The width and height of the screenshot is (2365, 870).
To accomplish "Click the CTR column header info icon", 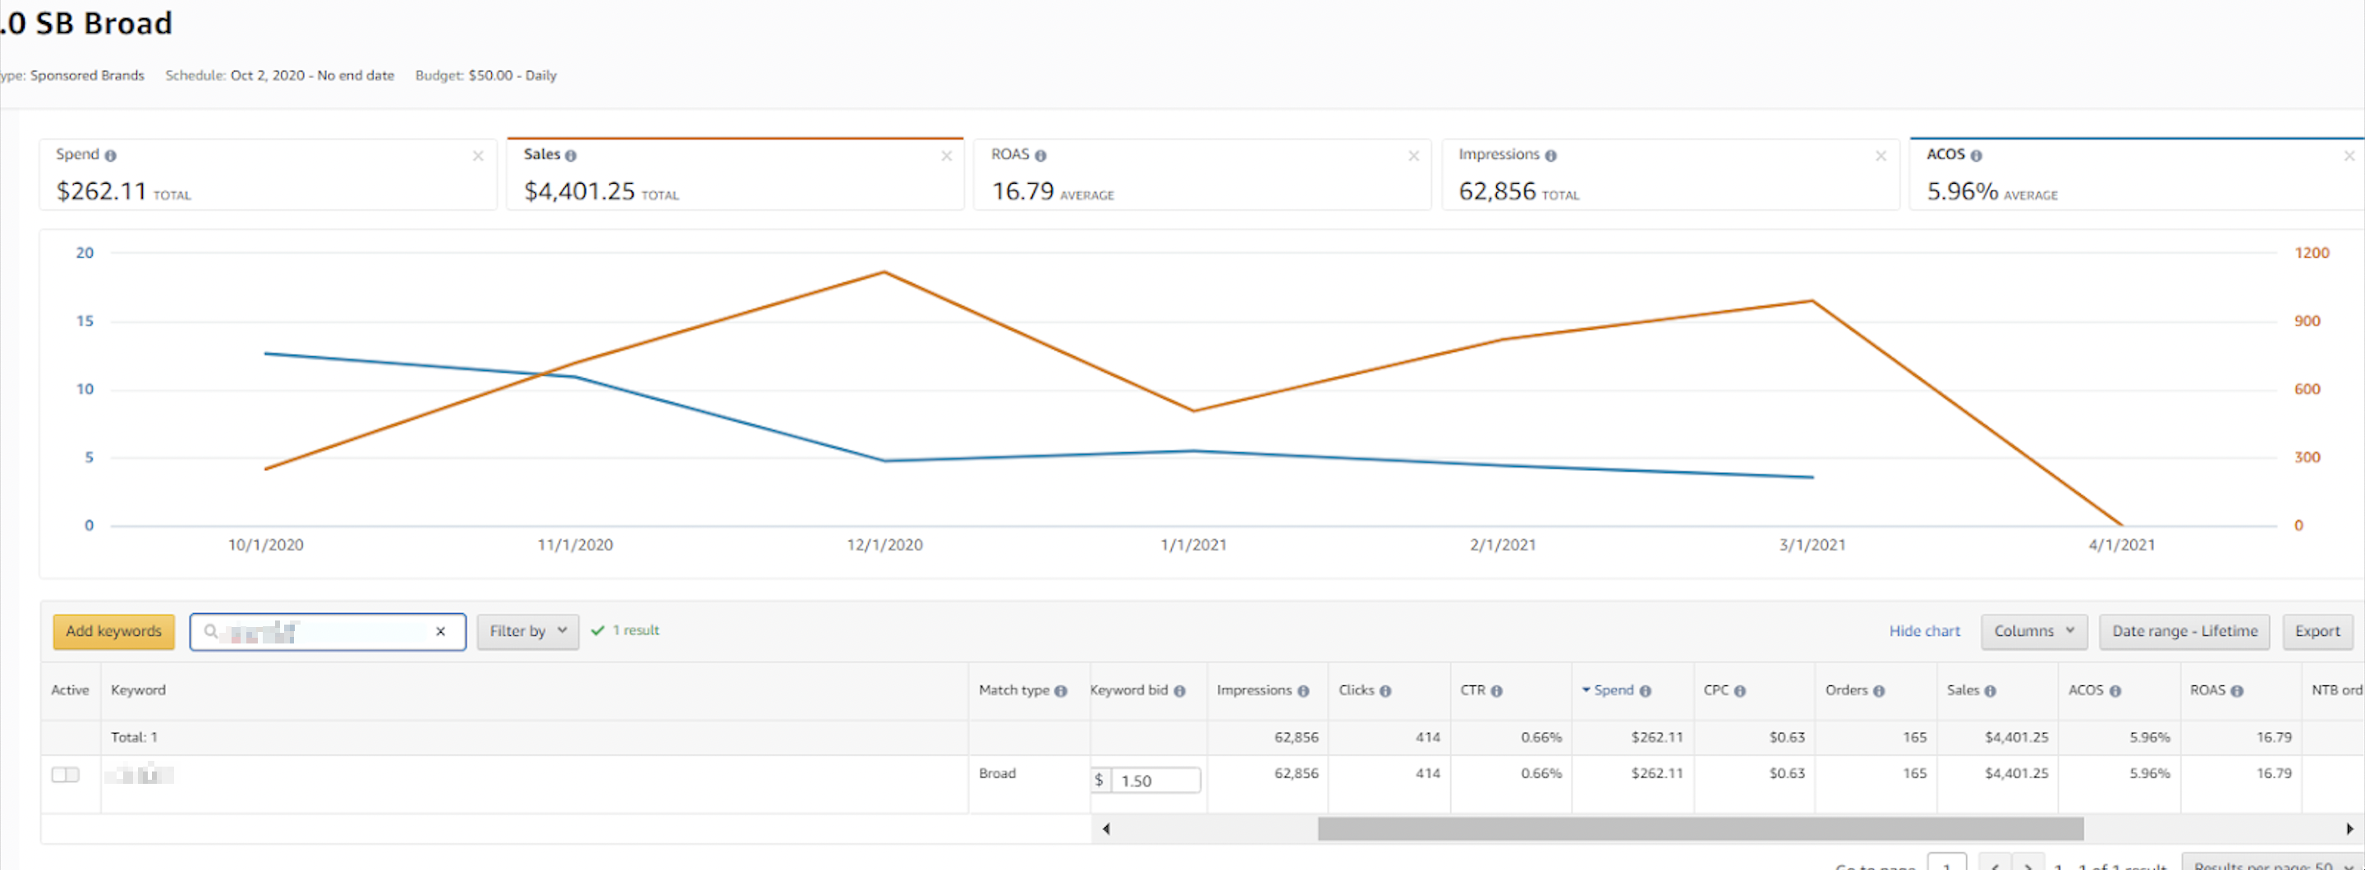I will coord(1496,690).
